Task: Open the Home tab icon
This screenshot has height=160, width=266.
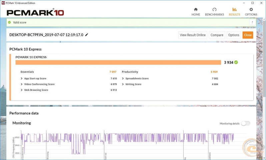Action: click(x=196, y=9)
